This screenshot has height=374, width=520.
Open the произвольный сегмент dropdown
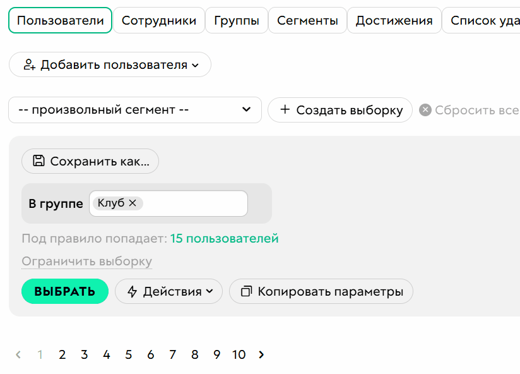click(x=135, y=110)
